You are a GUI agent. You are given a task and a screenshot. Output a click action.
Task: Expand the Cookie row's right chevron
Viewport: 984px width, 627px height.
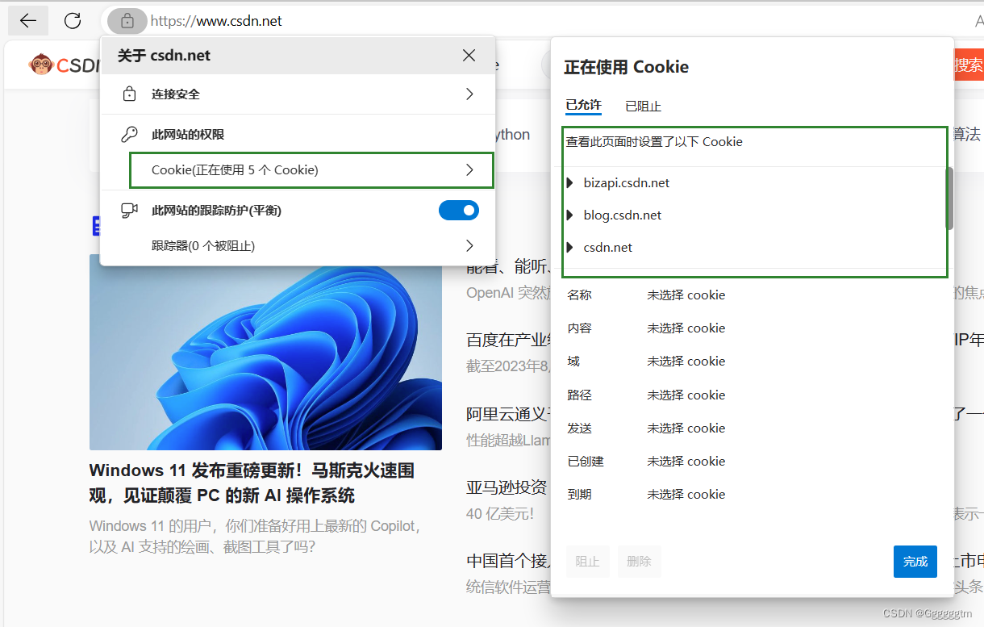(x=469, y=170)
